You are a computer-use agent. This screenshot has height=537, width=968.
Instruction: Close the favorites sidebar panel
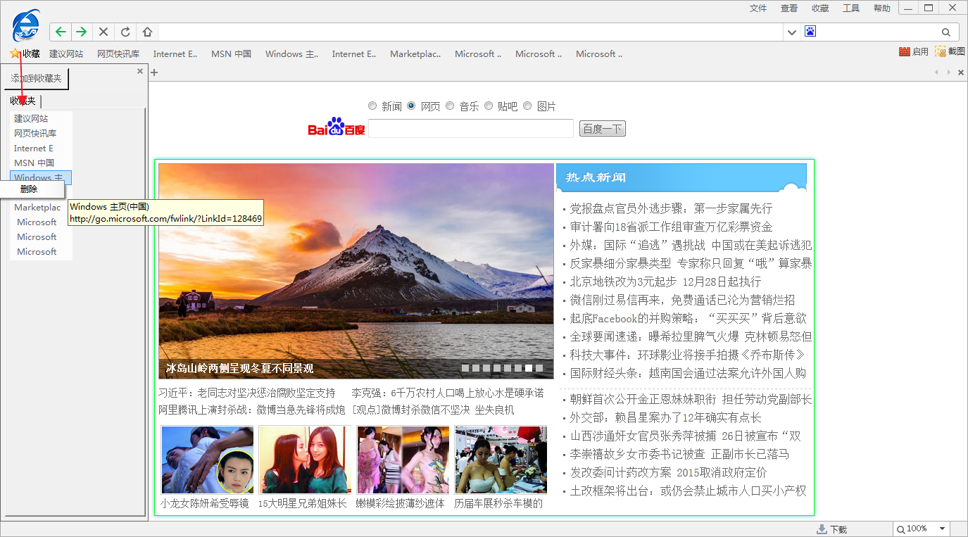click(x=140, y=71)
